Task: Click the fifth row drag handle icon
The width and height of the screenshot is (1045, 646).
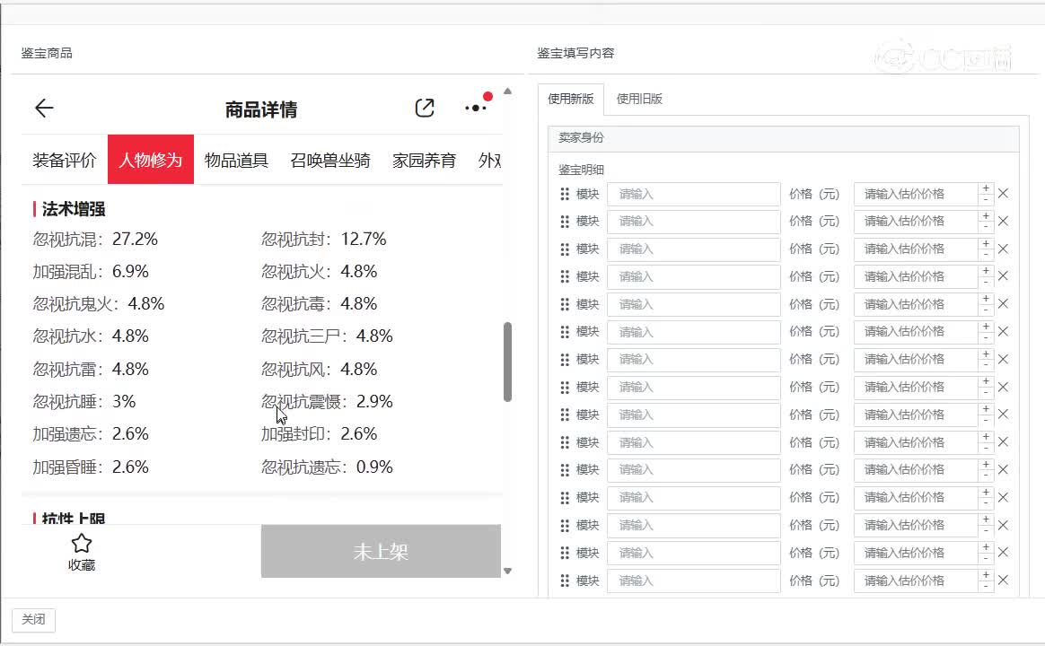Action: (565, 305)
